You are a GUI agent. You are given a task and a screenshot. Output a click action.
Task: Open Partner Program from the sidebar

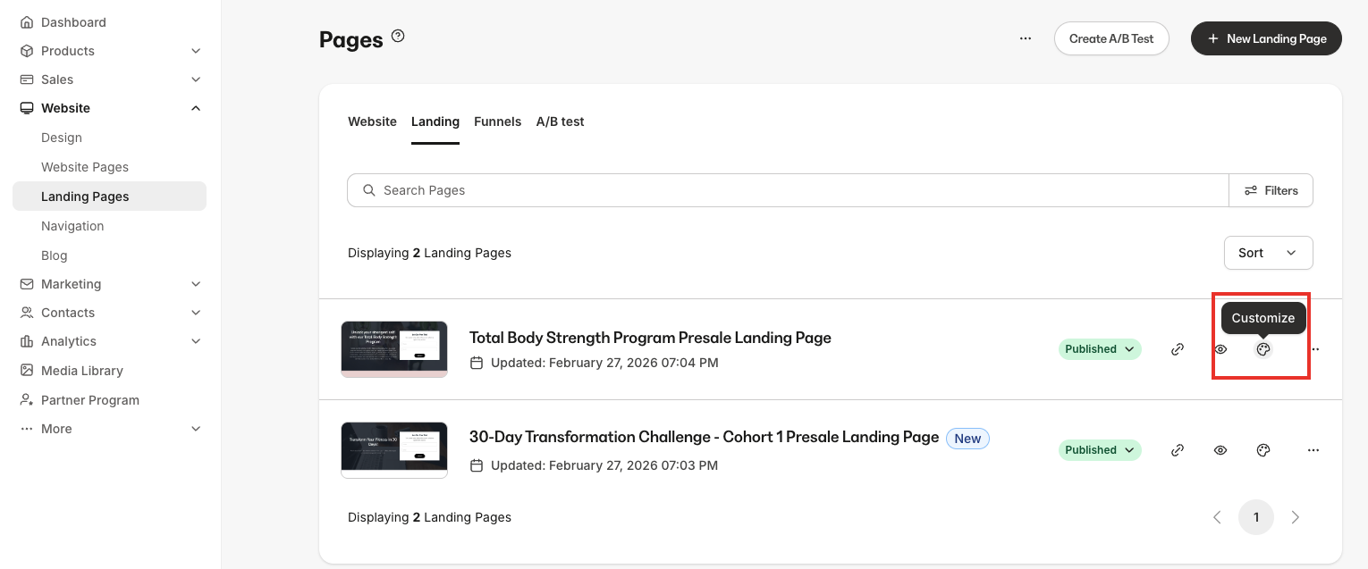coord(89,399)
